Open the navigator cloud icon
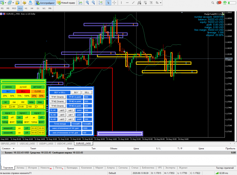Viewport: 237px width, 175px height. [31, 3]
